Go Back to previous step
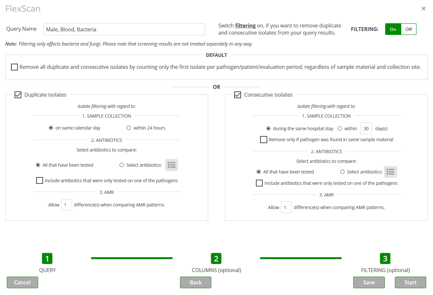This screenshot has height=295, width=433. (195, 282)
